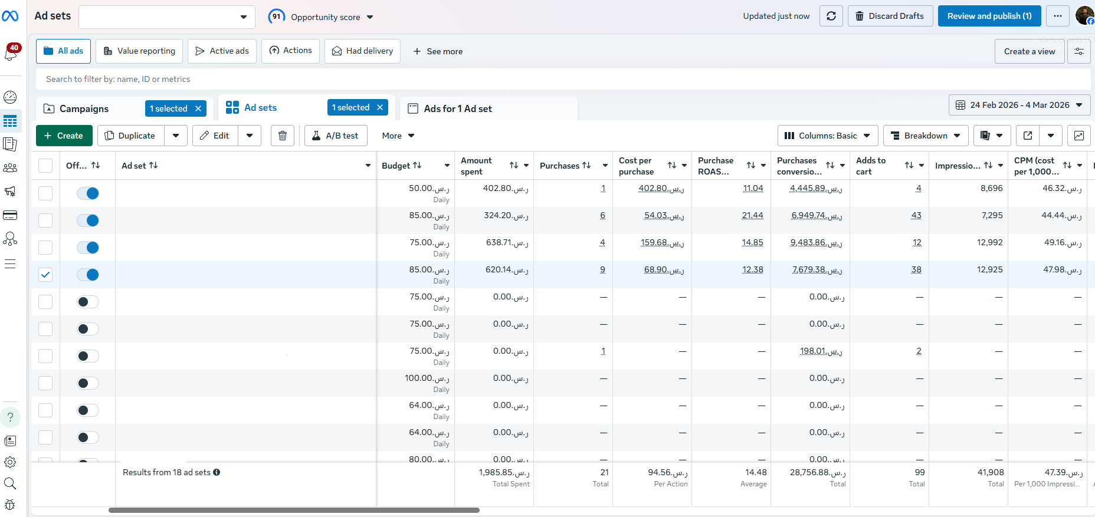Uncheck the selected ad set spending 620.14
Image resolution: width=1095 pixels, height=517 pixels.
[45, 275]
